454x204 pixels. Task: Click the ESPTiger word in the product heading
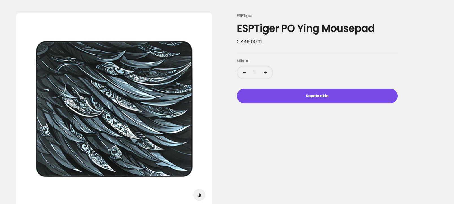coord(258,28)
